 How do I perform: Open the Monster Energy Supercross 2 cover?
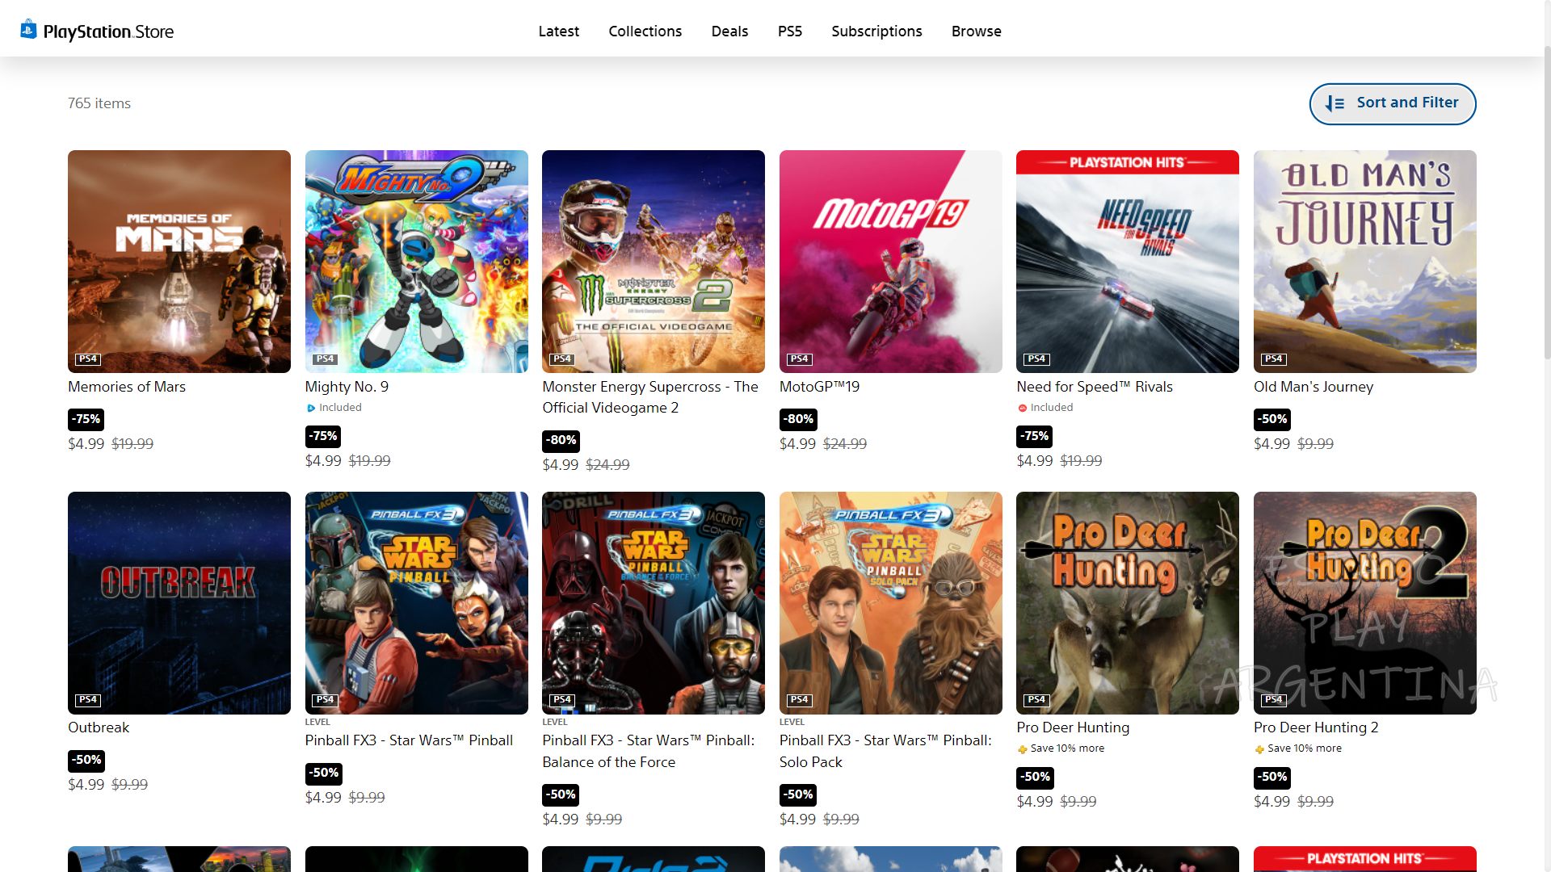653,261
